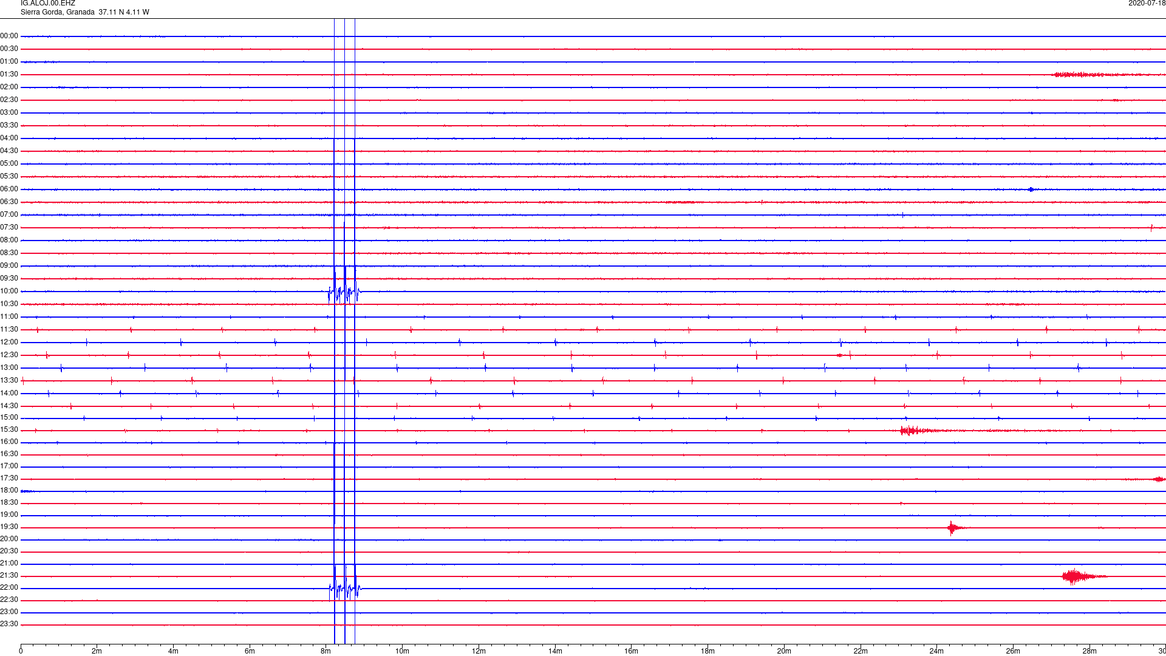The width and height of the screenshot is (1166, 656).
Task: Select the 10:00 trace time label
Action: [9, 292]
